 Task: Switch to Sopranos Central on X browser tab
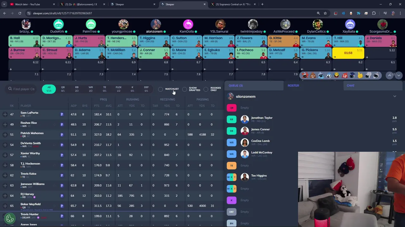(234, 4)
